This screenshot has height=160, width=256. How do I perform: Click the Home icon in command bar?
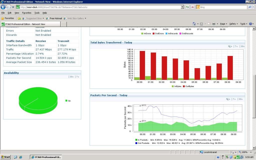pos(194,24)
